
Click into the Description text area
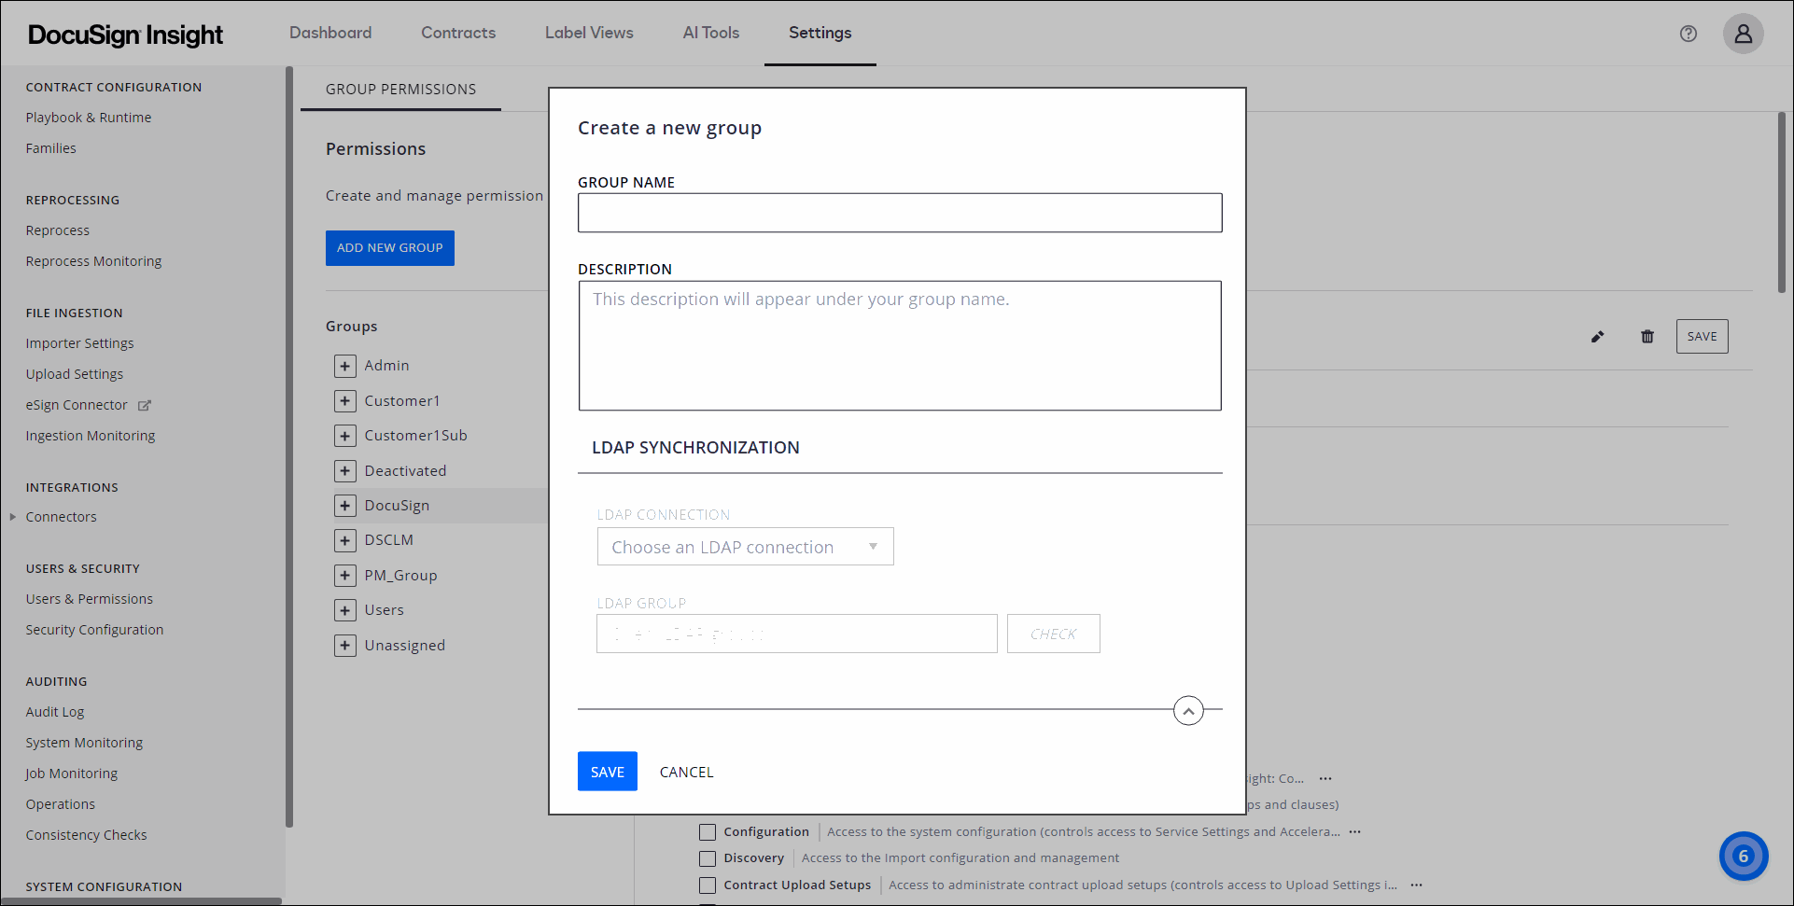pyautogui.click(x=900, y=346)
